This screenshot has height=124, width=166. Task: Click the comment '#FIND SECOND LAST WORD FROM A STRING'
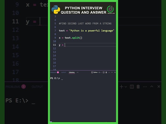click(85, 24)
